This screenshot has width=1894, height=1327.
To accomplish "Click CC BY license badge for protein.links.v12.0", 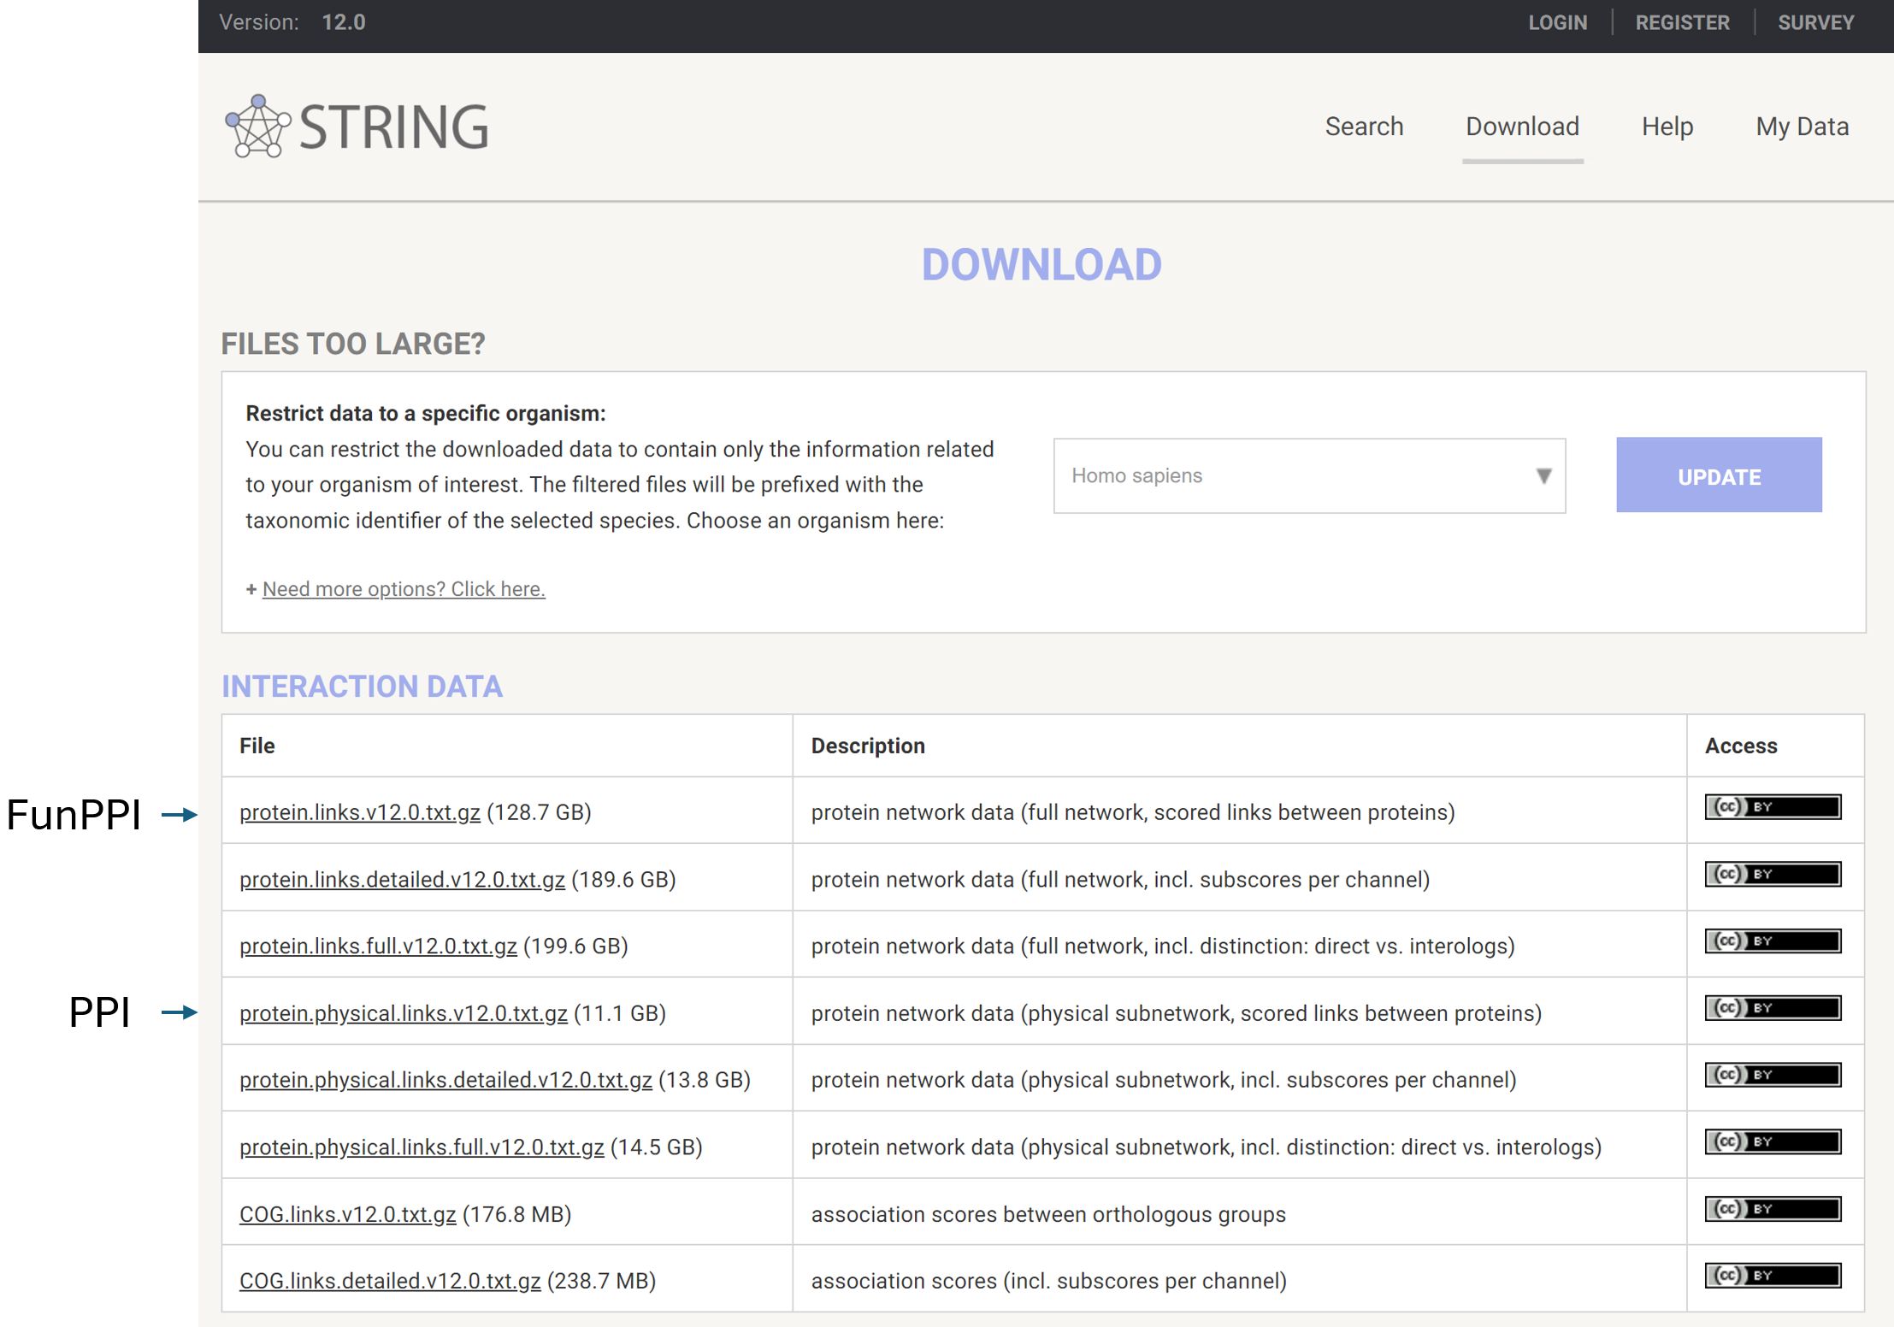I will point(1772,806).
